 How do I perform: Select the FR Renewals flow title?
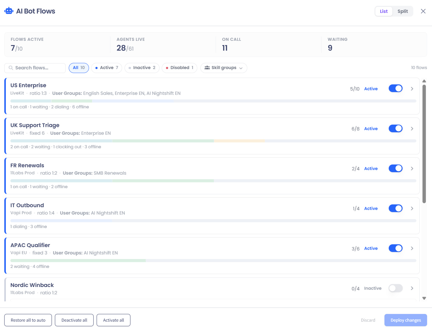[x=27, y=165]
